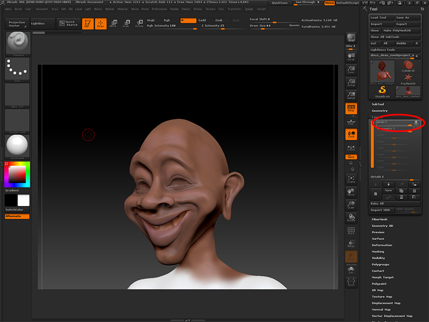The image size is (429, 322).
Task: Click the Xpose icon
Action: [351, 282]
